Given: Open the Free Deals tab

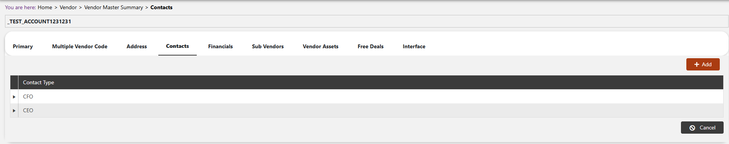Looking at the screenshot, I should 370,46.
